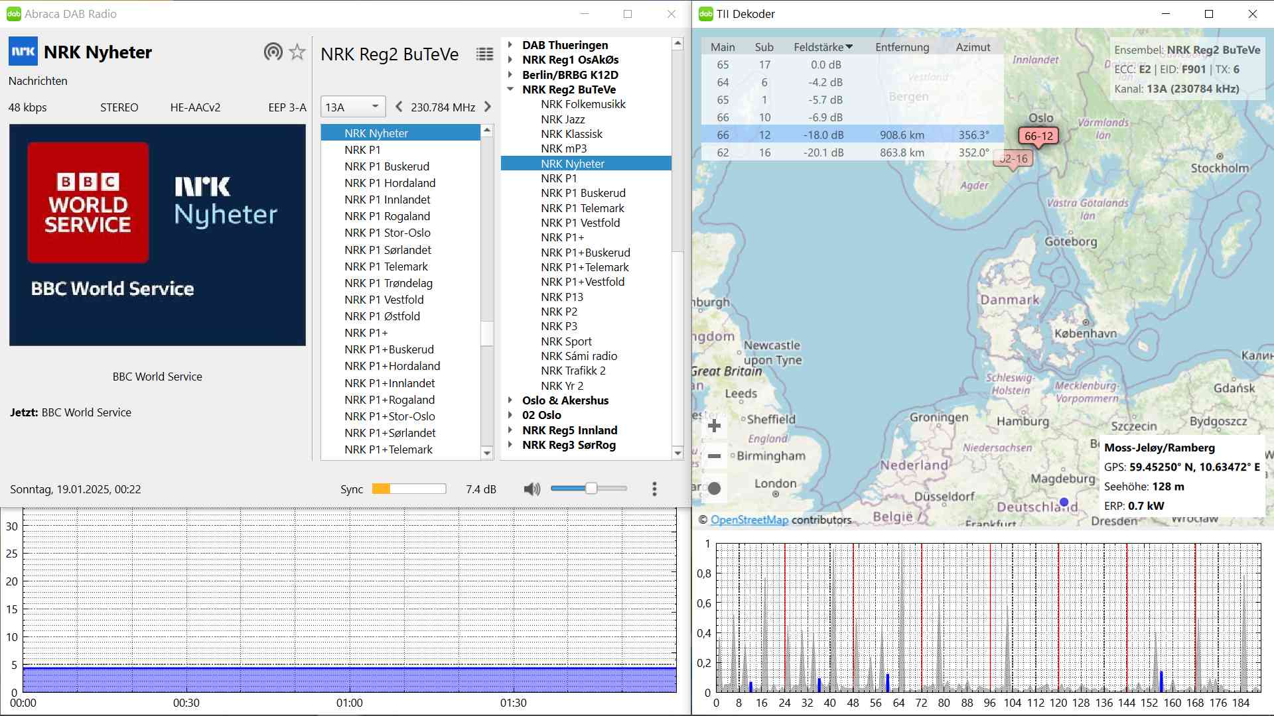Mute audio with speaker icon
Image resolution: width=1274 pixels, height=716 pixels.
pos(531,489)
